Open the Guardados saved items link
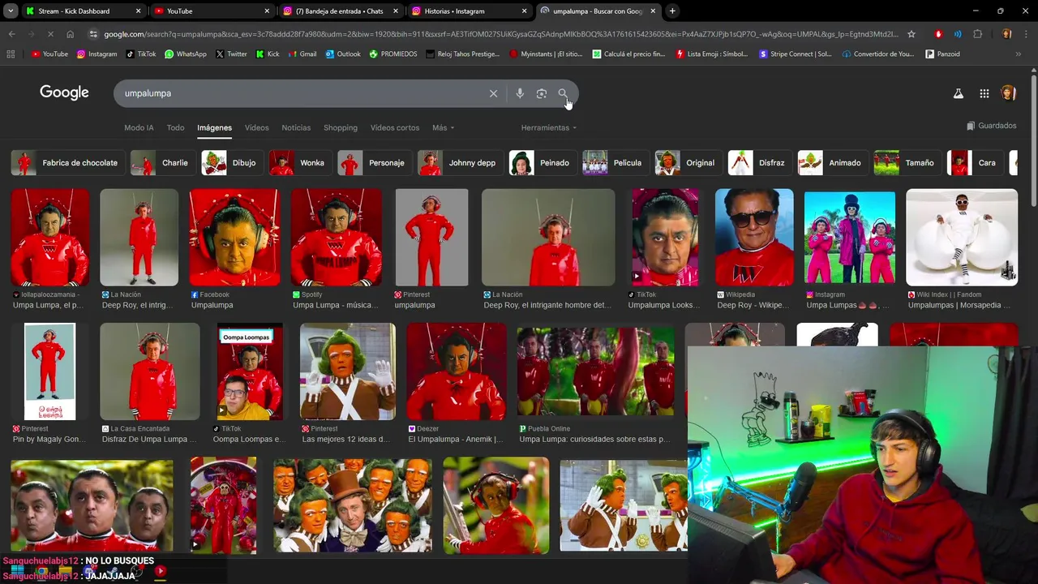This screenshot has height=584, width=1038. 991,126
